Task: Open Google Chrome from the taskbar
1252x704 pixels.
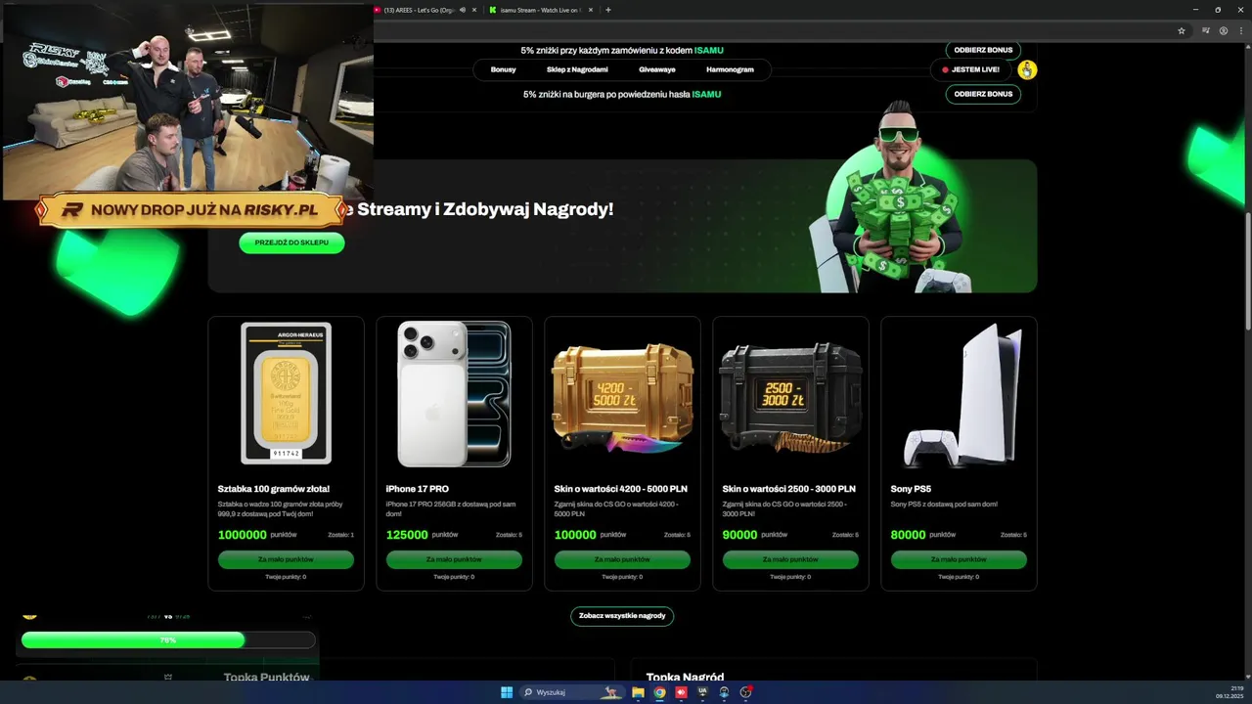Action: (x=659, y=692)
